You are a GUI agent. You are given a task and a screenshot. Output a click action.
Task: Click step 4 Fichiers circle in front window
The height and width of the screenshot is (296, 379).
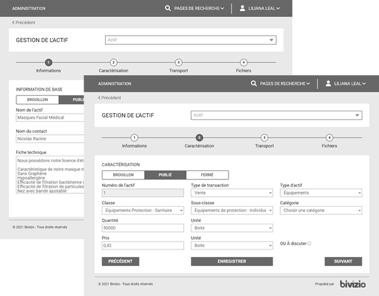pos(329,137)
